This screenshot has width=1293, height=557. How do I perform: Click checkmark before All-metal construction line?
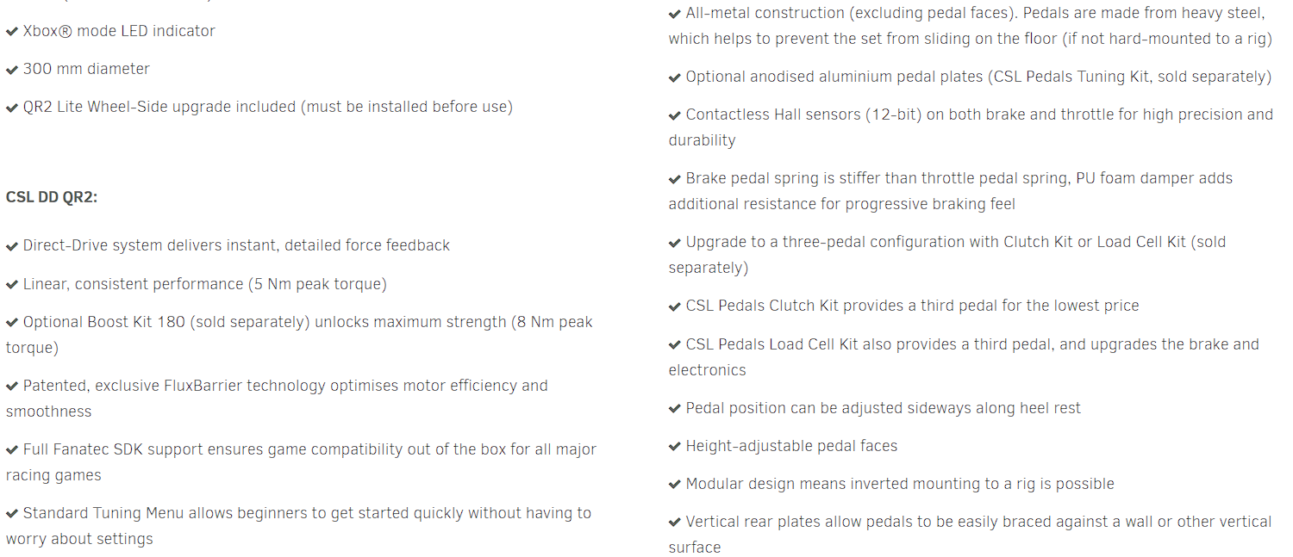tap(675, 14)
